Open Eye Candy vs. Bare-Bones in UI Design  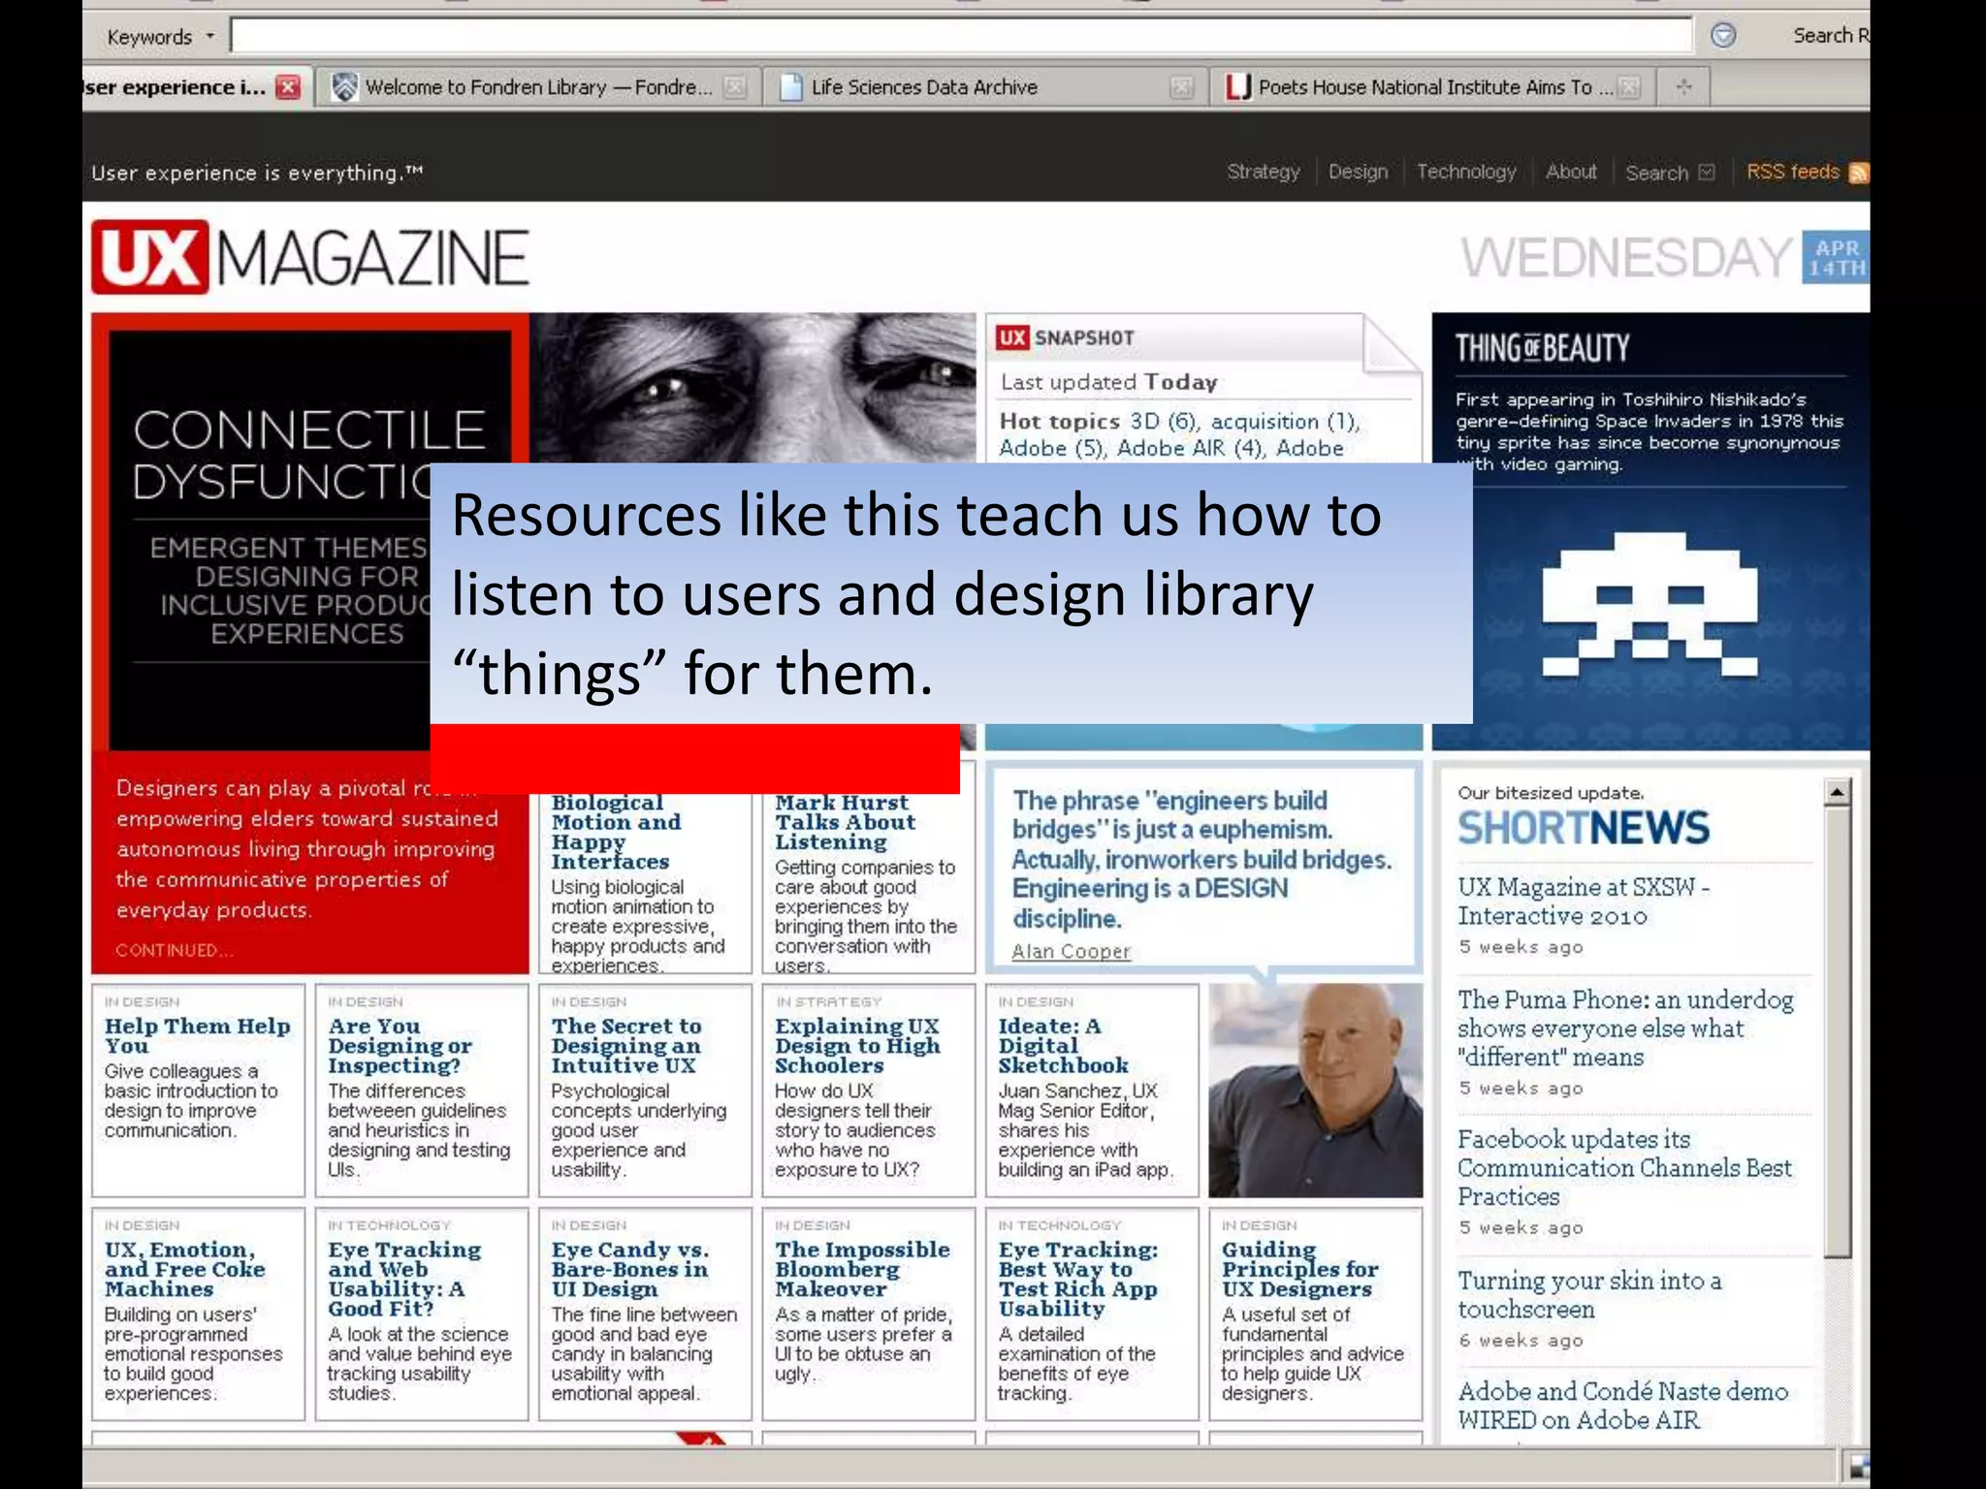(x=629, y=1269)
